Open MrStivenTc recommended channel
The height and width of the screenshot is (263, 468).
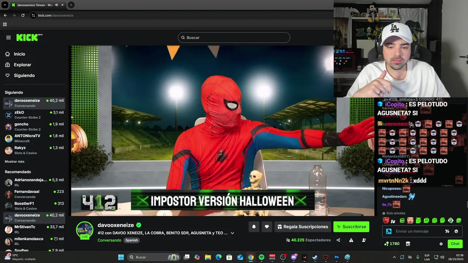(x=34, y=229)
